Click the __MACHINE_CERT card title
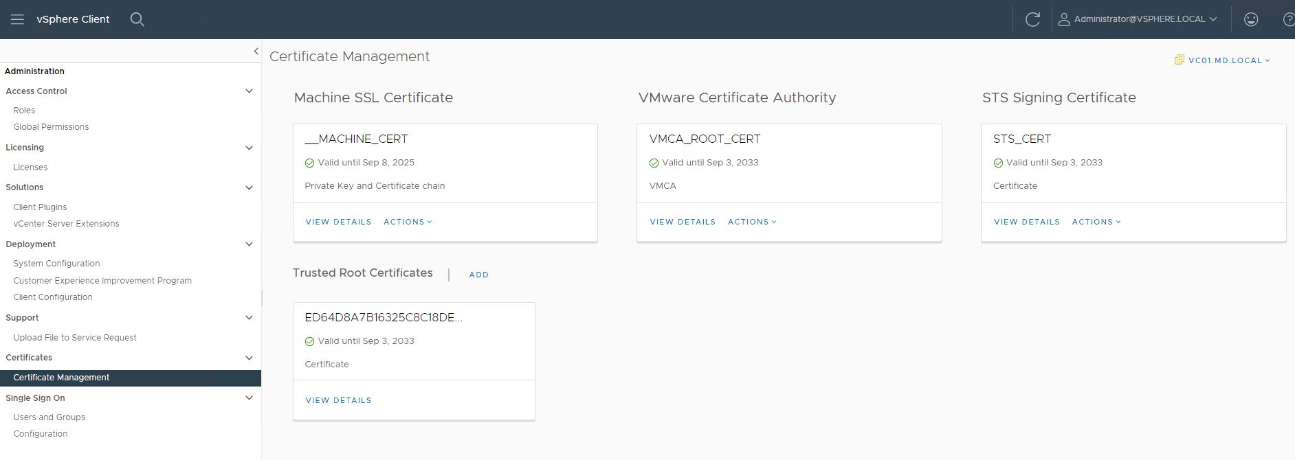Viewport: 1295px width, 460px height. tap(356, 139)
